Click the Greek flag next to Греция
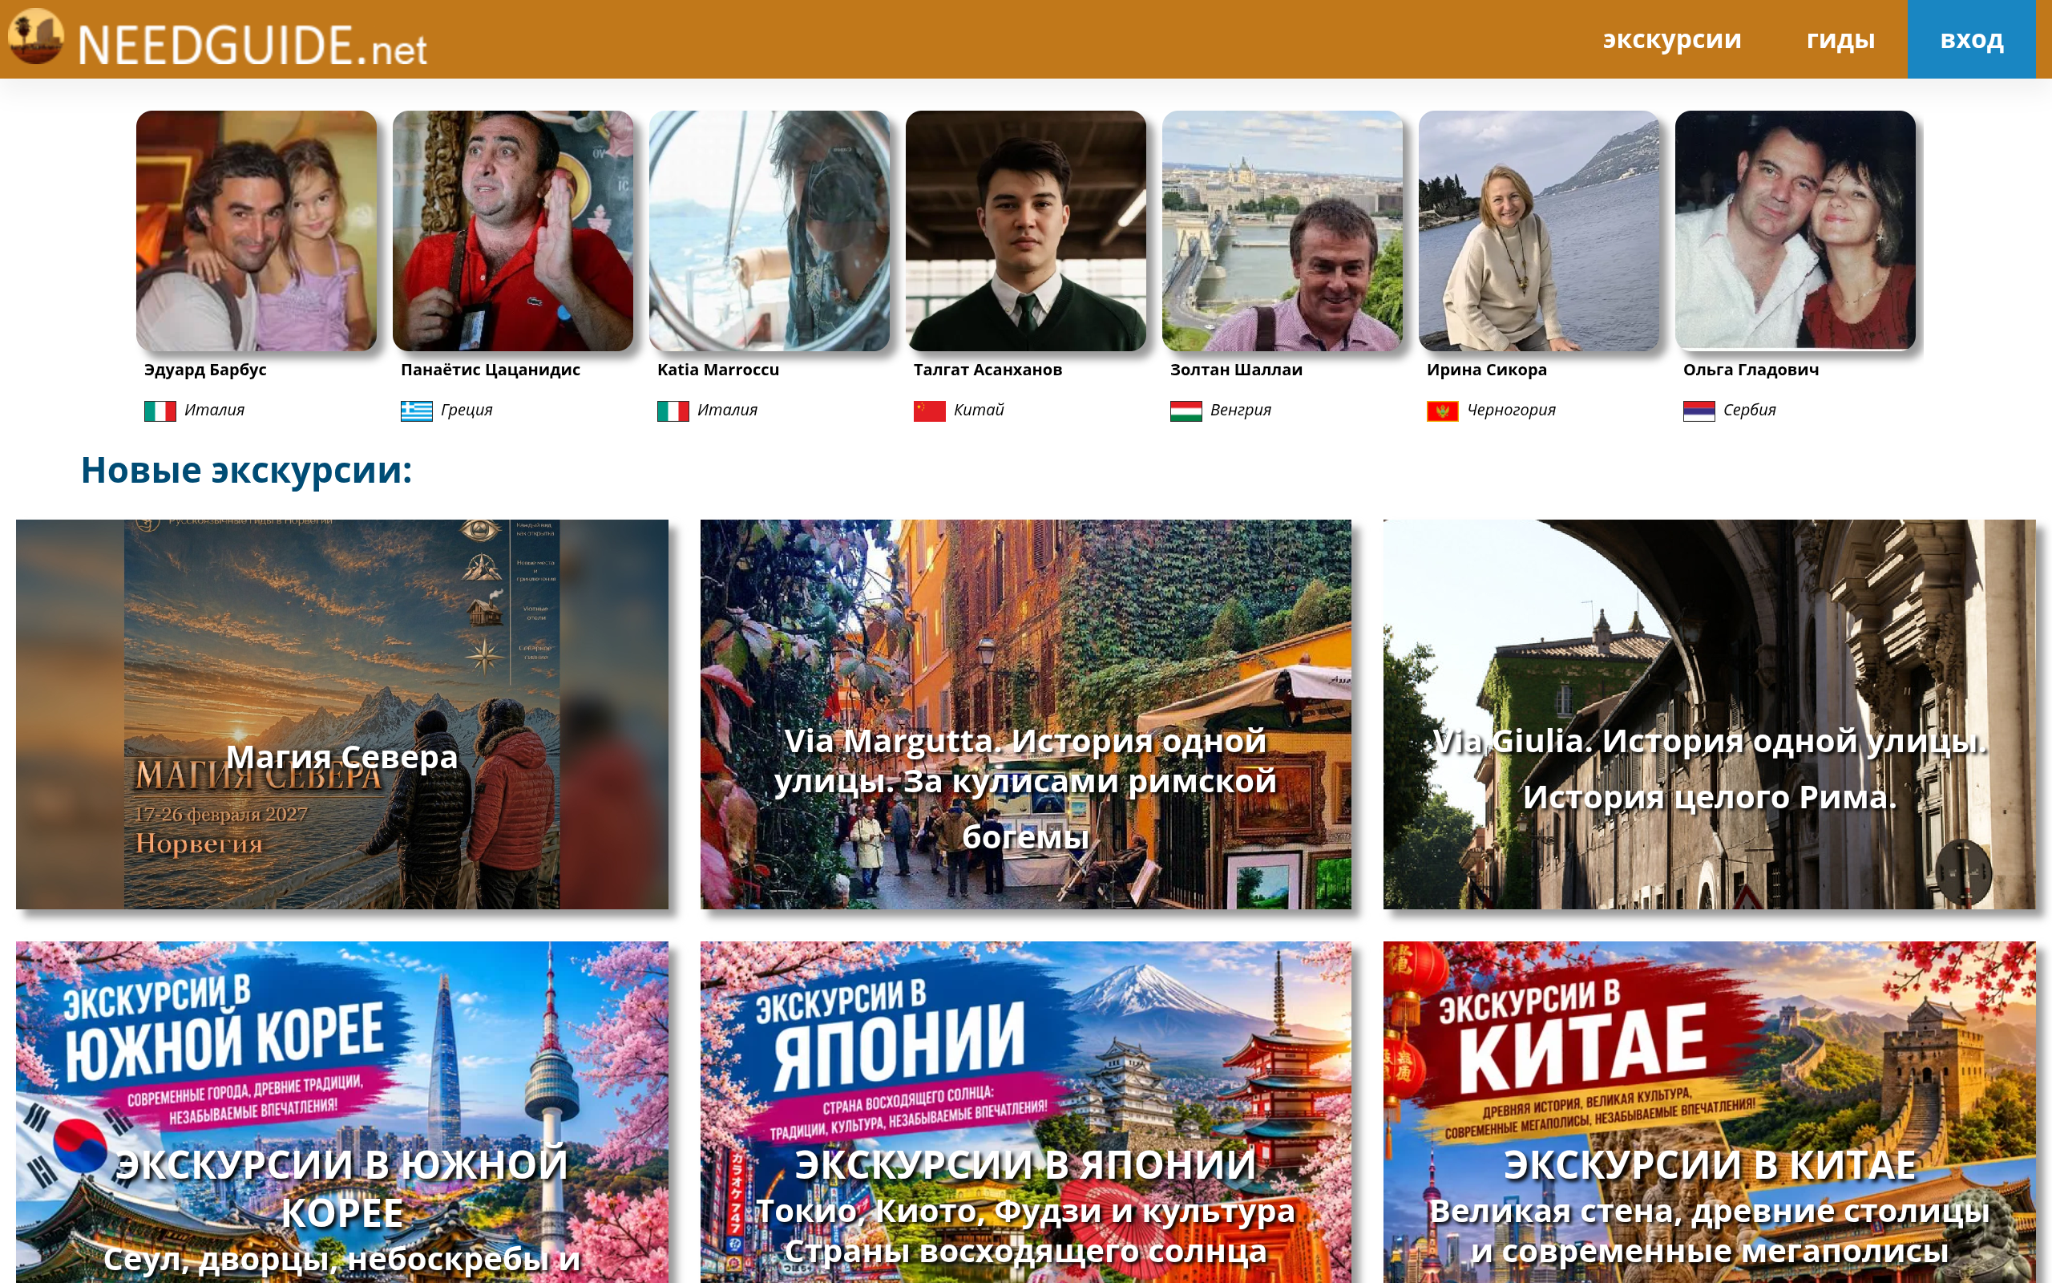The height and width of the screenshot is (1283, 2052). [416, 411]
